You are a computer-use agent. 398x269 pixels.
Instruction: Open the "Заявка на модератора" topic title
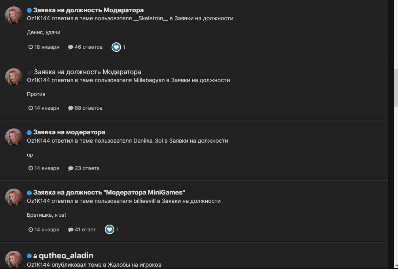tap(69, 132)
